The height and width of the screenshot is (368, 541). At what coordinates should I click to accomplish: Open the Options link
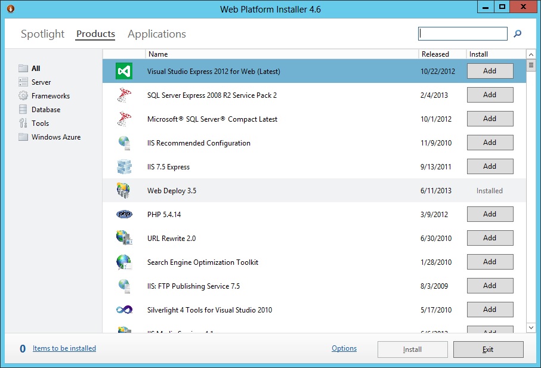pos(344,348)
